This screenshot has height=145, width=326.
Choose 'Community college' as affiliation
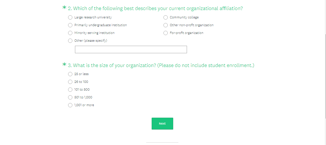[x=166, y=18]
